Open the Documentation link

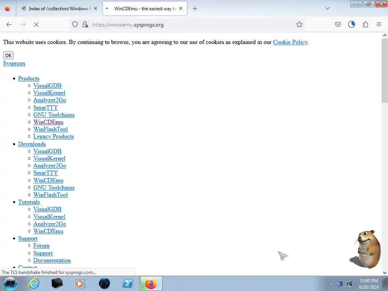52,260
